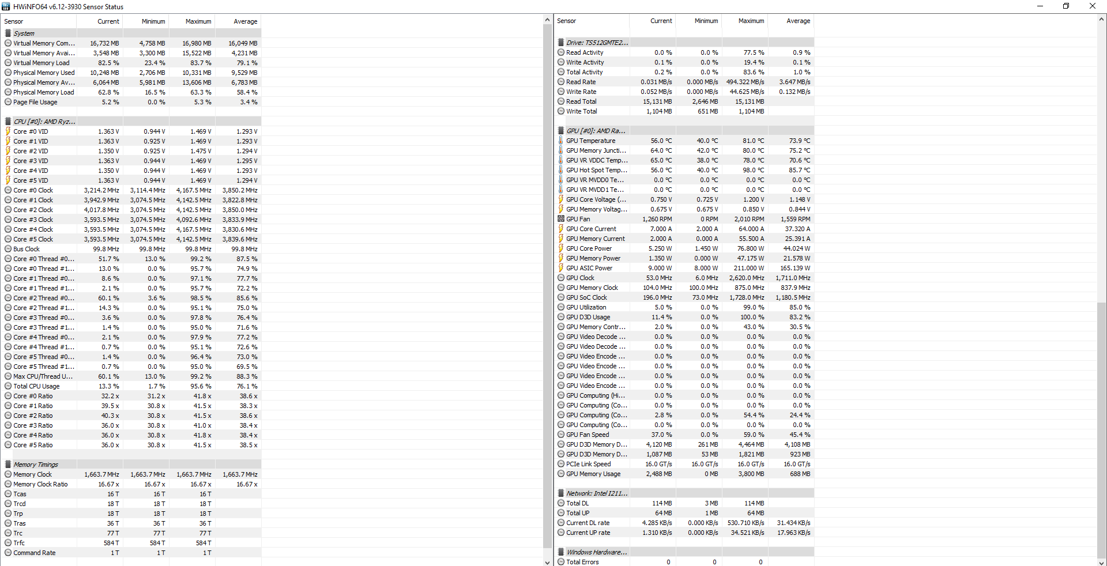
Task: Click the circle icon next to Total CPU Usage
Action: click(x=8, y=386)
